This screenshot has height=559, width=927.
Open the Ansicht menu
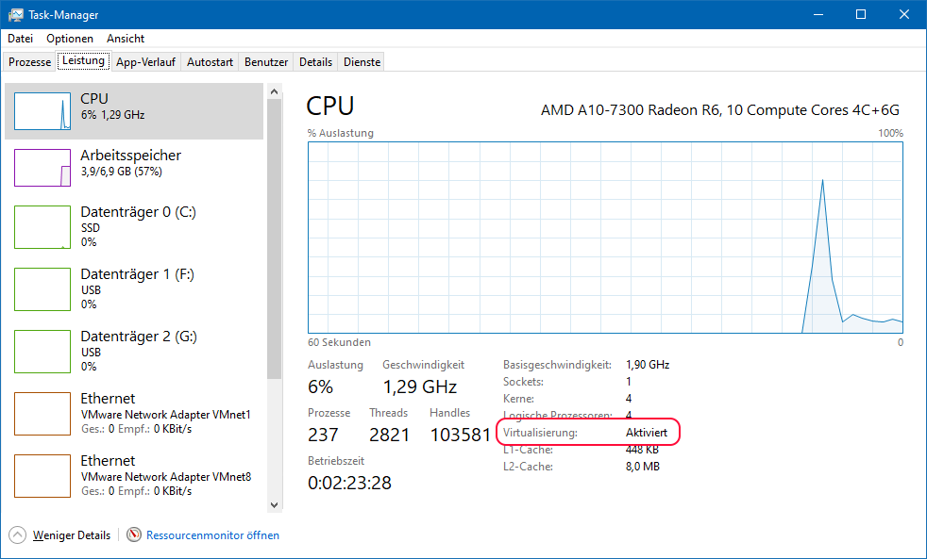click(125, 39)
